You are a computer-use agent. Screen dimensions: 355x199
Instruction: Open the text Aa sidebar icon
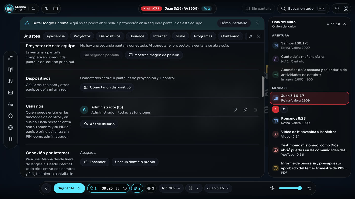[10, 104]
